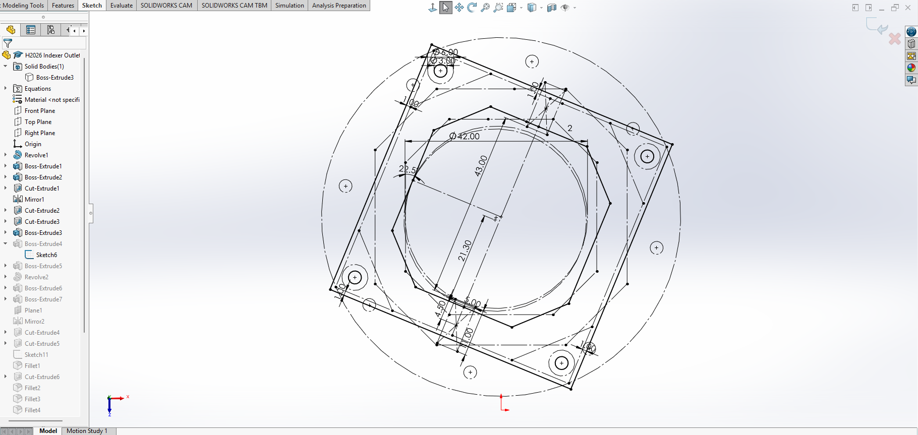Open the Design Library task pane
Viewport: 918px width, 435px height.
point(911,44)
